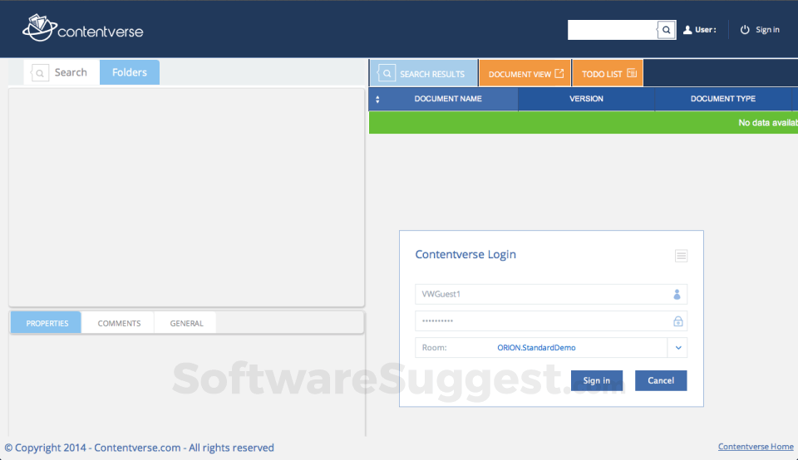Click the list icon on Todo List tab
Viewport: 798px width, 460px height.
pos(632,73)
